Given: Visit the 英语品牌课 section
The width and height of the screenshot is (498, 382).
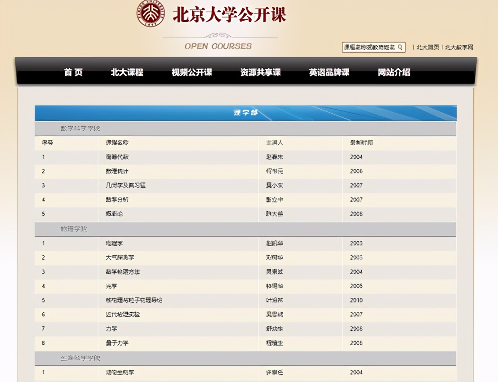Looking at the screenshot, I should point(328,72).
